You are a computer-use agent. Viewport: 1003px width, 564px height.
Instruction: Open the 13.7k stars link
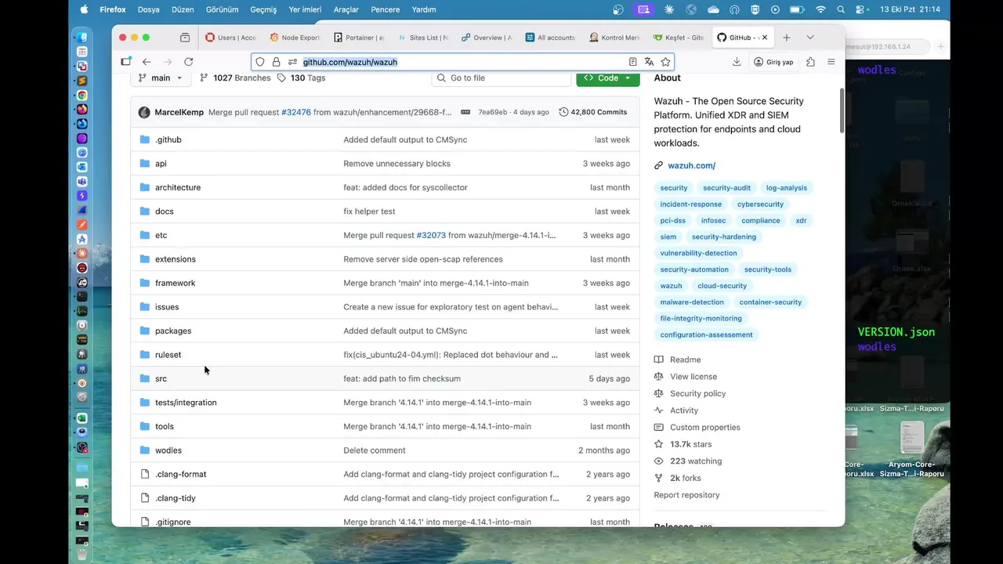690,444
